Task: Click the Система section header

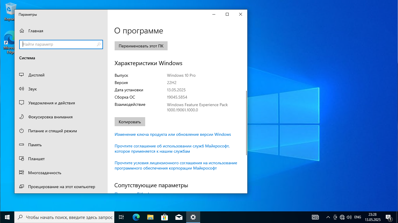Action: [x=27, y=58]
